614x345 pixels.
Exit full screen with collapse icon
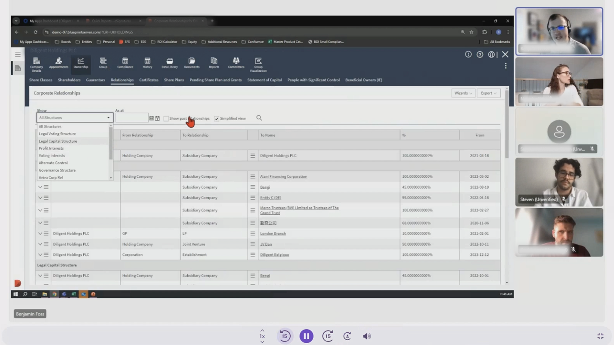600,336
